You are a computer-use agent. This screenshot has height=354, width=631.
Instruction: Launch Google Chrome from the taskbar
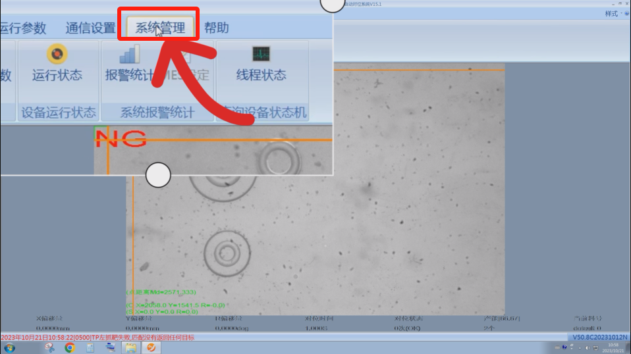click(70, 347)
